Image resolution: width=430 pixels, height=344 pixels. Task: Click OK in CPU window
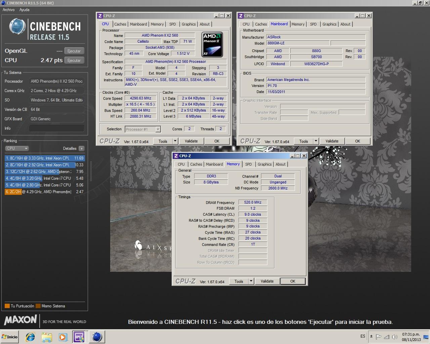[217, 141]
